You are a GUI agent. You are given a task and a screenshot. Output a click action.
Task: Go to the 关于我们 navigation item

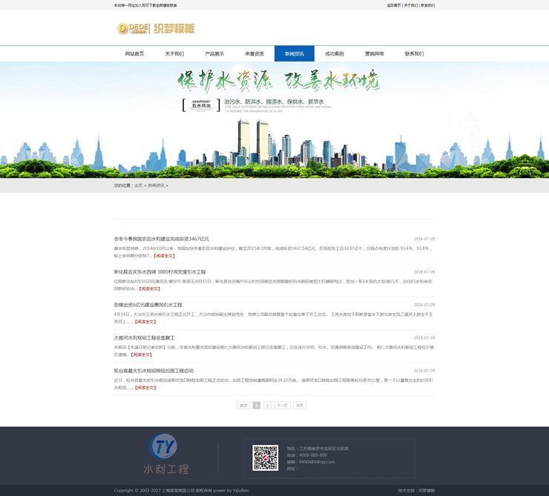tap(174, 54)
